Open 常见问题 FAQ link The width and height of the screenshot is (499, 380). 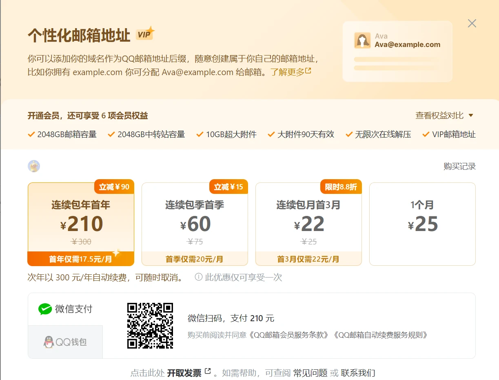click(310, 373)
